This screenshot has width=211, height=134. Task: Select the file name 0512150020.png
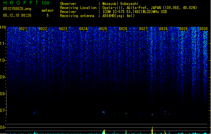[17, 9]
